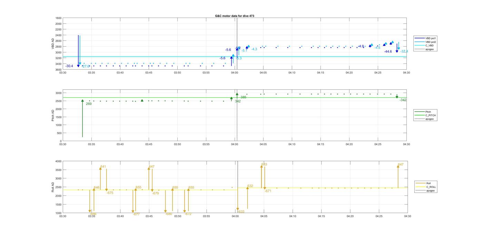The height and width of the screenshot is (239, 483).
Task: Click the '-680' roll data label
Action: [168, 214]
